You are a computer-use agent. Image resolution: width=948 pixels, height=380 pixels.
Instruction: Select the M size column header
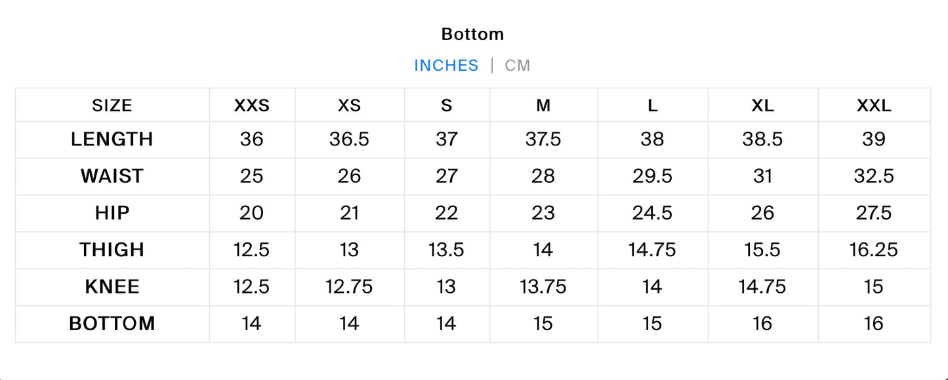click(543, 105)
